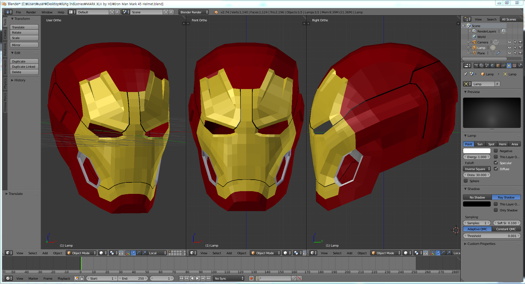The width and height of the screenshot is (525, 284).
Task: Click the insert keyframes key icon in timeline
Action: tap(294, 278)
